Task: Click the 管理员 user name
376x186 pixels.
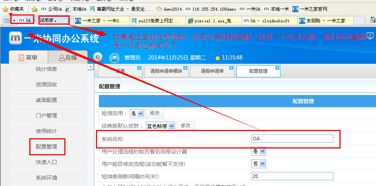Action: [x=132, y=58]
